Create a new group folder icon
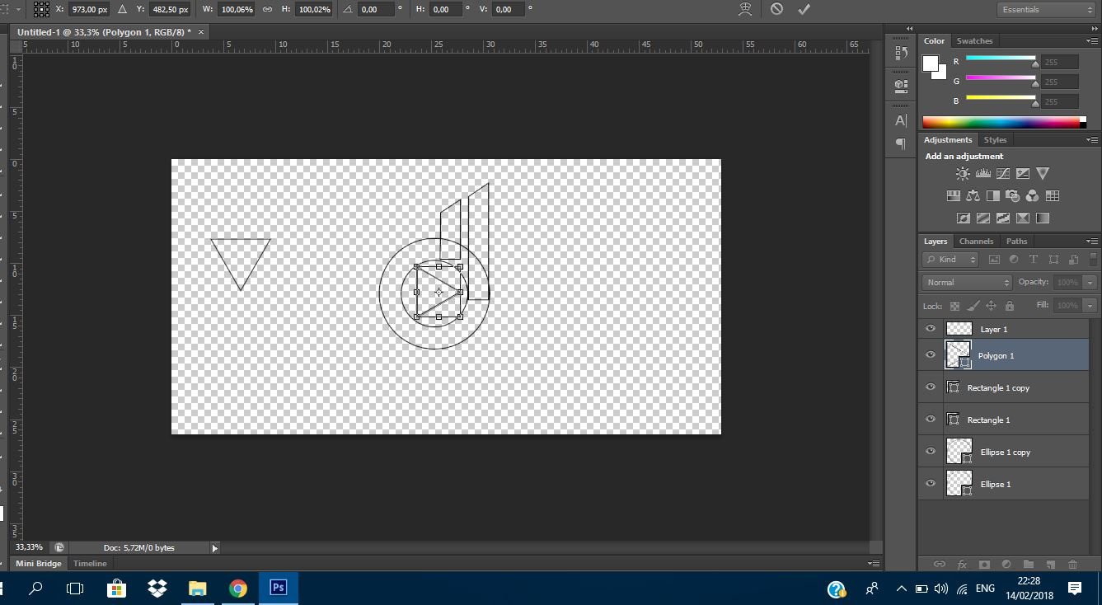Image resolution: width=1102 pixels, height=605 pixels. [x=1028, y=565]
